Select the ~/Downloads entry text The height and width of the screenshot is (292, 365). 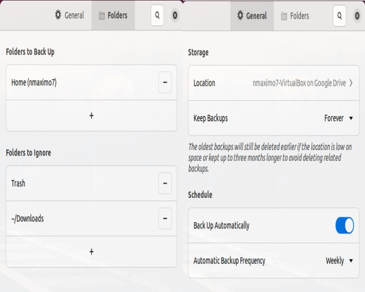click(x=28, y=218)
